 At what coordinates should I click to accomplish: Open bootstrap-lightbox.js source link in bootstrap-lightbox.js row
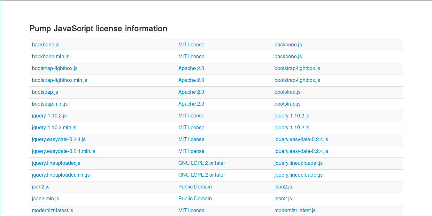pos(297,68)
